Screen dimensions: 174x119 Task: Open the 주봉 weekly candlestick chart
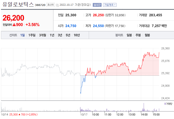pyautogui.click(x=138, y=35)
